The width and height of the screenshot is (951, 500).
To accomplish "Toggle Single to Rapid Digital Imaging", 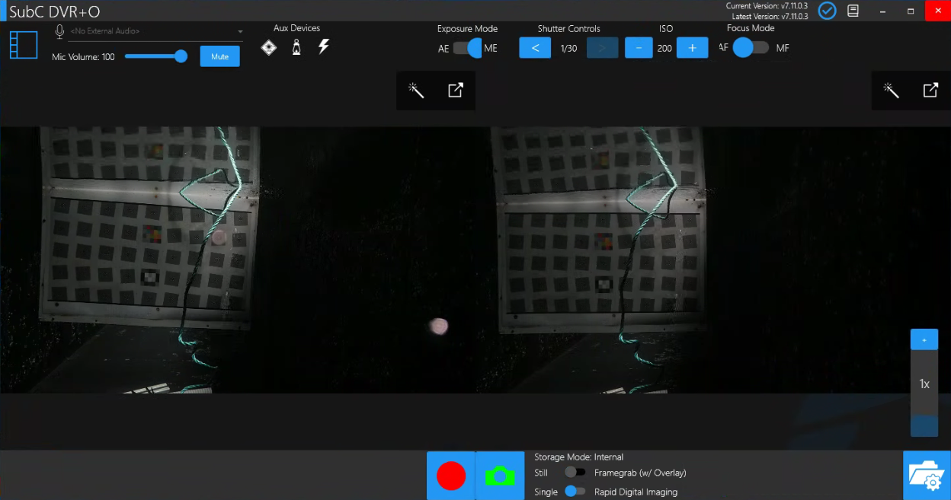I will click(575, 492).
